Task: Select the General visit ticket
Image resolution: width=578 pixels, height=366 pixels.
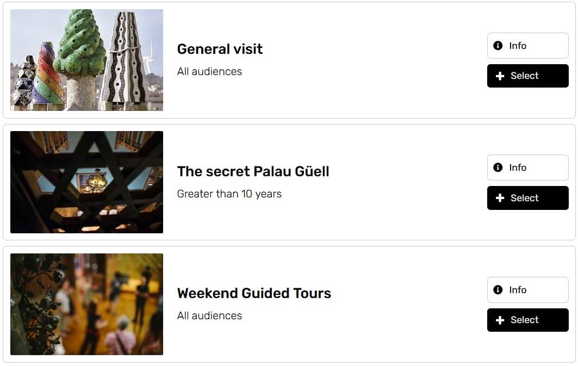Action: (527, 76)
